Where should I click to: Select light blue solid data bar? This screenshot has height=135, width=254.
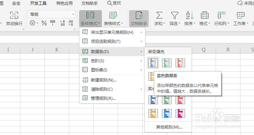[166, 113]
